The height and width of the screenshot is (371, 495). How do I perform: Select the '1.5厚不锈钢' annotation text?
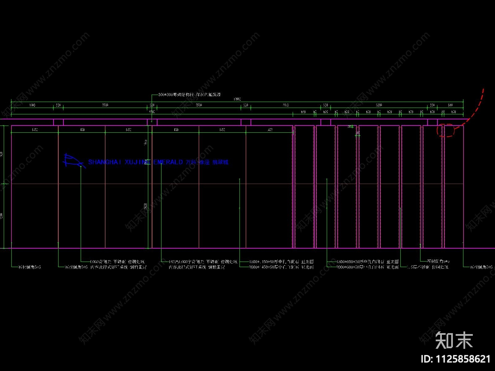[428, 267]
